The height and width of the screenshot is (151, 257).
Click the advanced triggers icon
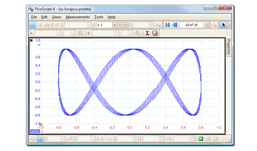[x=70, y=139]
